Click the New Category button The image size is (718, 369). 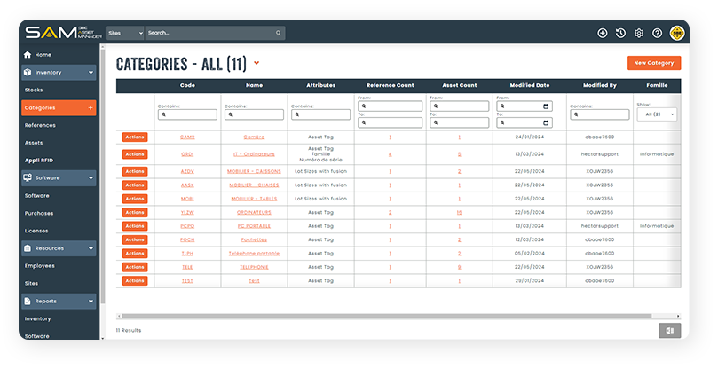coord(653,63)
